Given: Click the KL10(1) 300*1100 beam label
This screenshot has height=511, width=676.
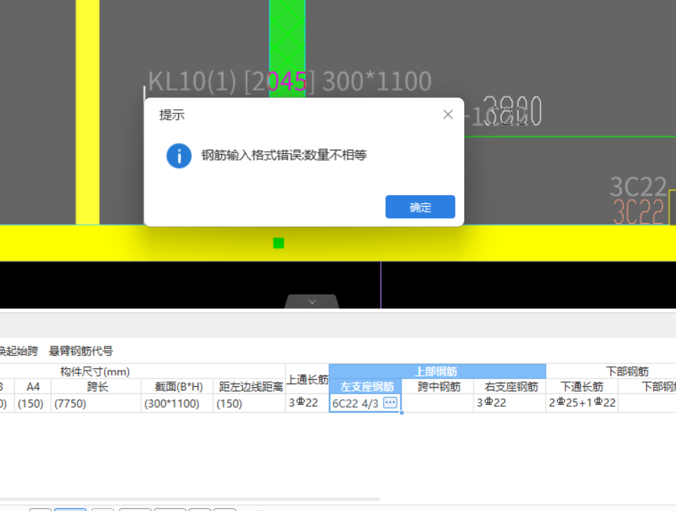Looking at the screenshot, I should pos(290,81).
